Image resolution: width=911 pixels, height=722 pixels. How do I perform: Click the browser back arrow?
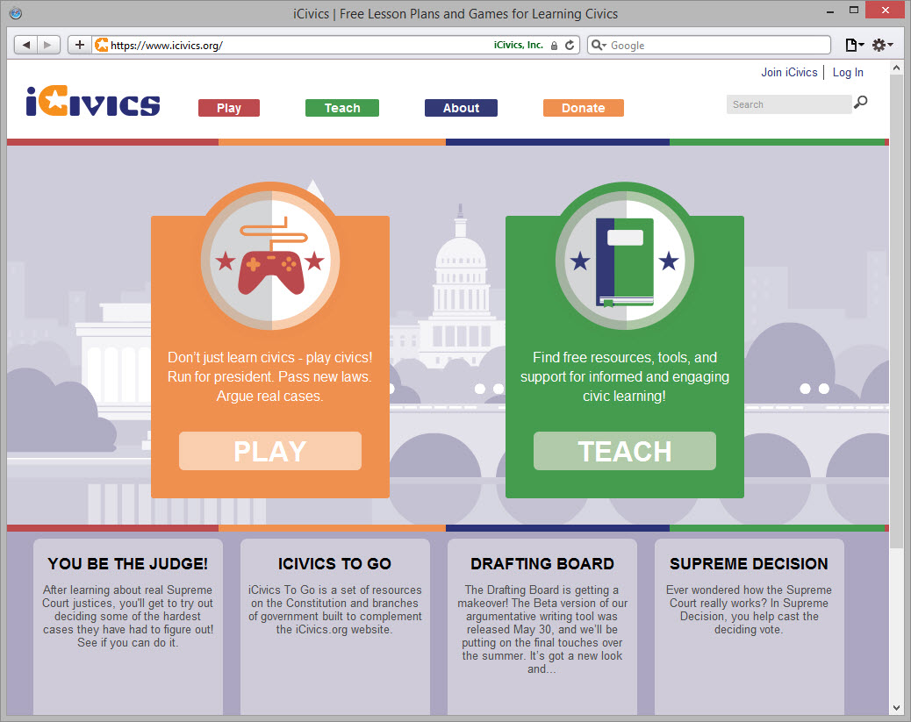[x=26, y=44]
